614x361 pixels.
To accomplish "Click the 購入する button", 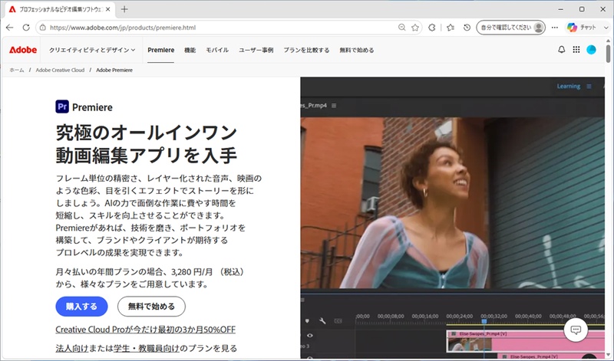I will [81, 307].
